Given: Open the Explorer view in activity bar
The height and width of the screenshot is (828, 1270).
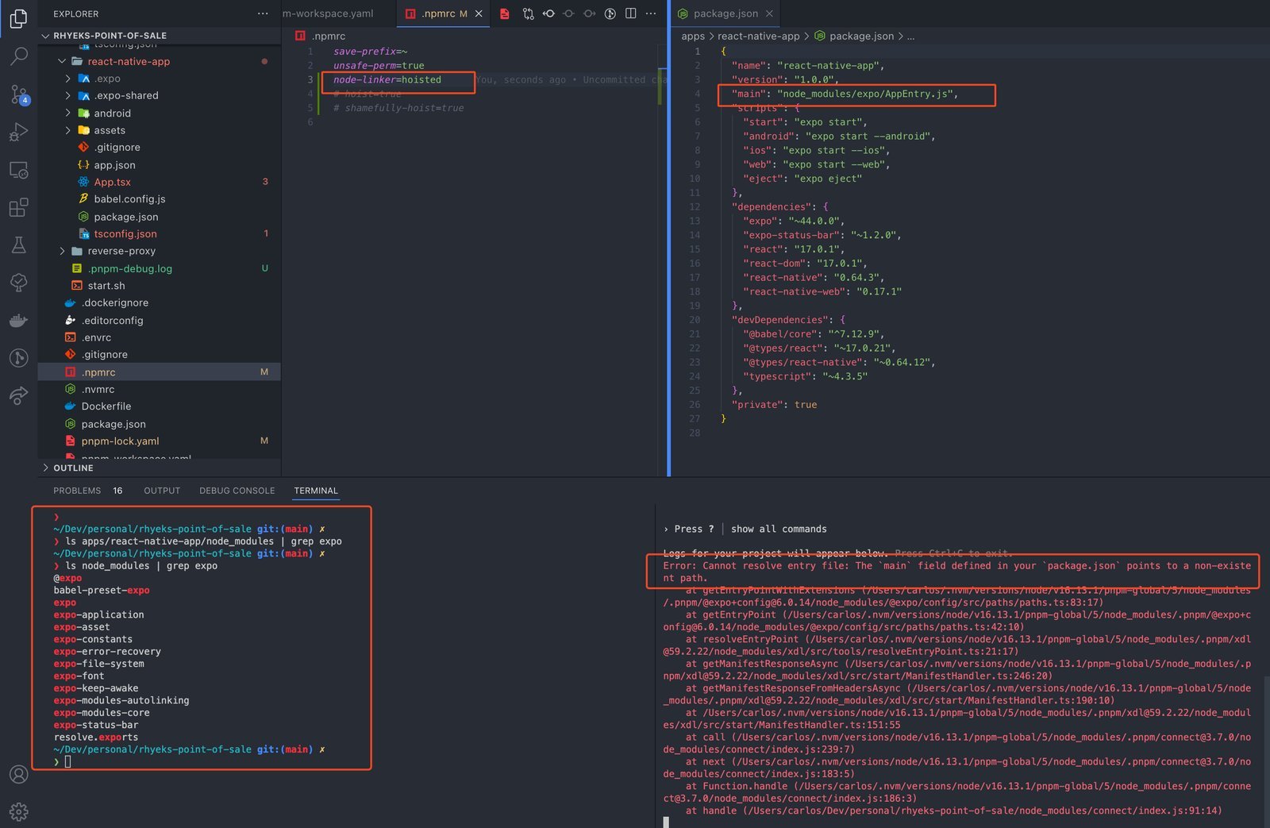Looking at the screenshot, I should [x=18, y=18].
